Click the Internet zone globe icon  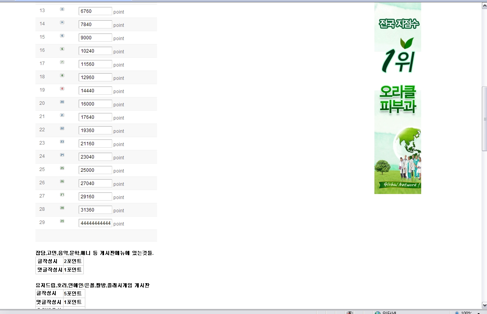point(377,312)
